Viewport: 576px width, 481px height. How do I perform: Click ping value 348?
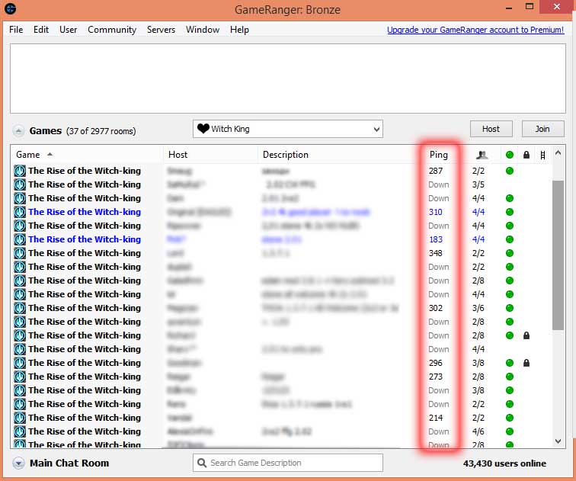[x=435, y=253]
